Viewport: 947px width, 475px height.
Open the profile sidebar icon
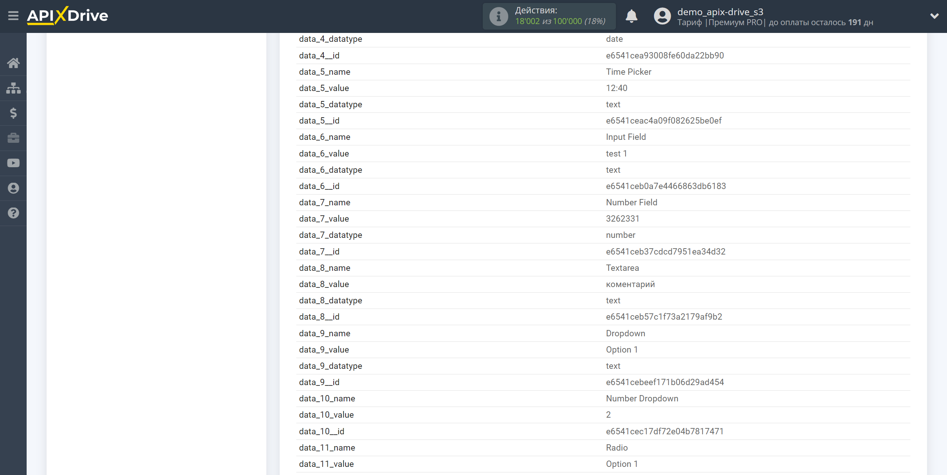coord(13,188)
